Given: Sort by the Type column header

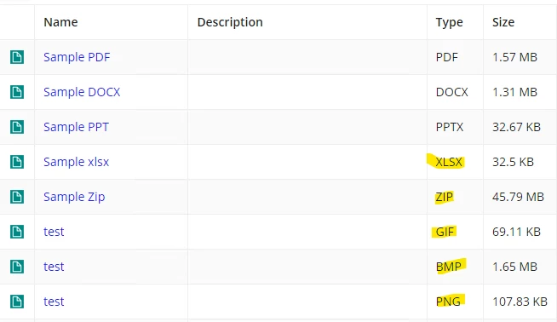Looking at the screenshot, I should (x=450, y=22).
